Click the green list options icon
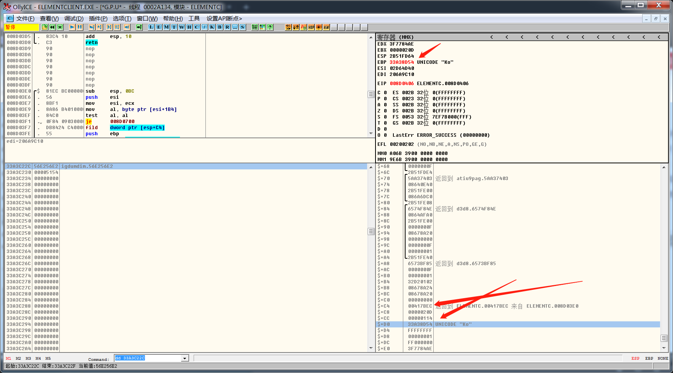673x373 pixels. click(255, 27)
